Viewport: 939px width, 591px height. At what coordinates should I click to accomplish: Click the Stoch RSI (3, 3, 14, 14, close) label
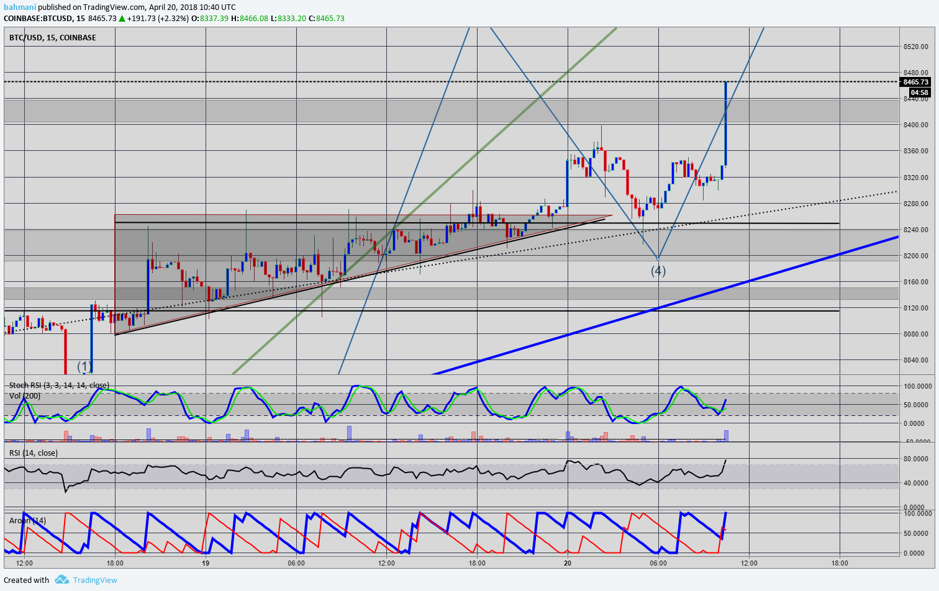[59, 386]
